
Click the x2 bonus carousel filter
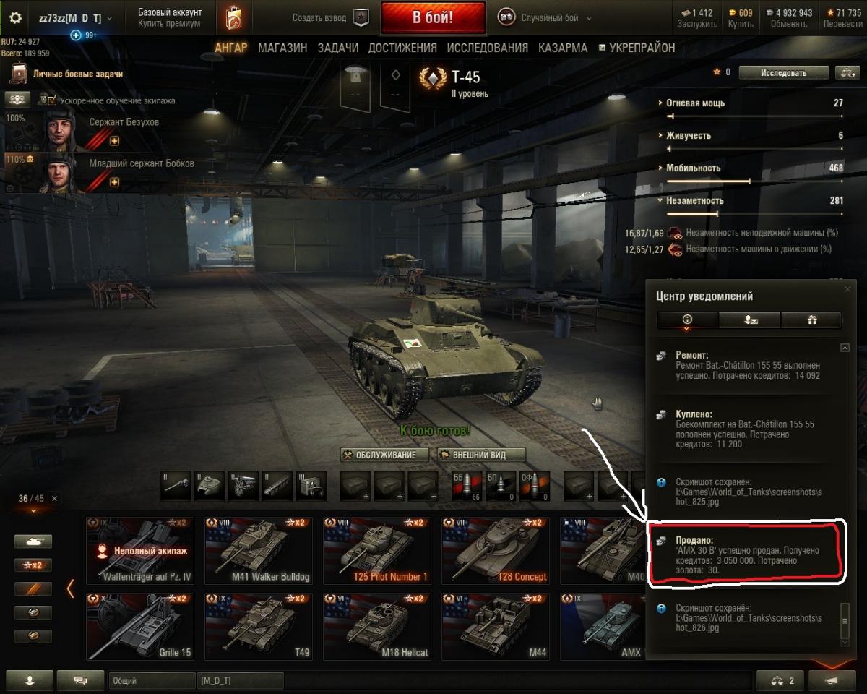tap(33, 565)
